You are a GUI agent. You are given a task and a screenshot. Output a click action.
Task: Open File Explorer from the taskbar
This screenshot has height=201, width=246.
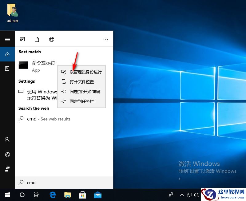coord(67,195)
